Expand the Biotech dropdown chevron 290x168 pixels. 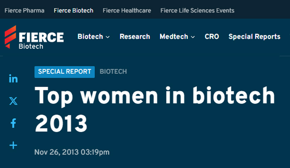tap(107, 37)
